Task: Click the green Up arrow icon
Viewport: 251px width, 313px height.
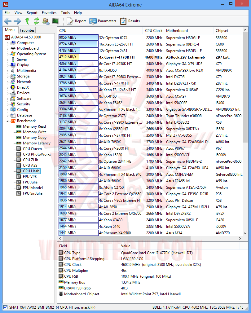Action: pyautogui.click(x=27, y=21)
